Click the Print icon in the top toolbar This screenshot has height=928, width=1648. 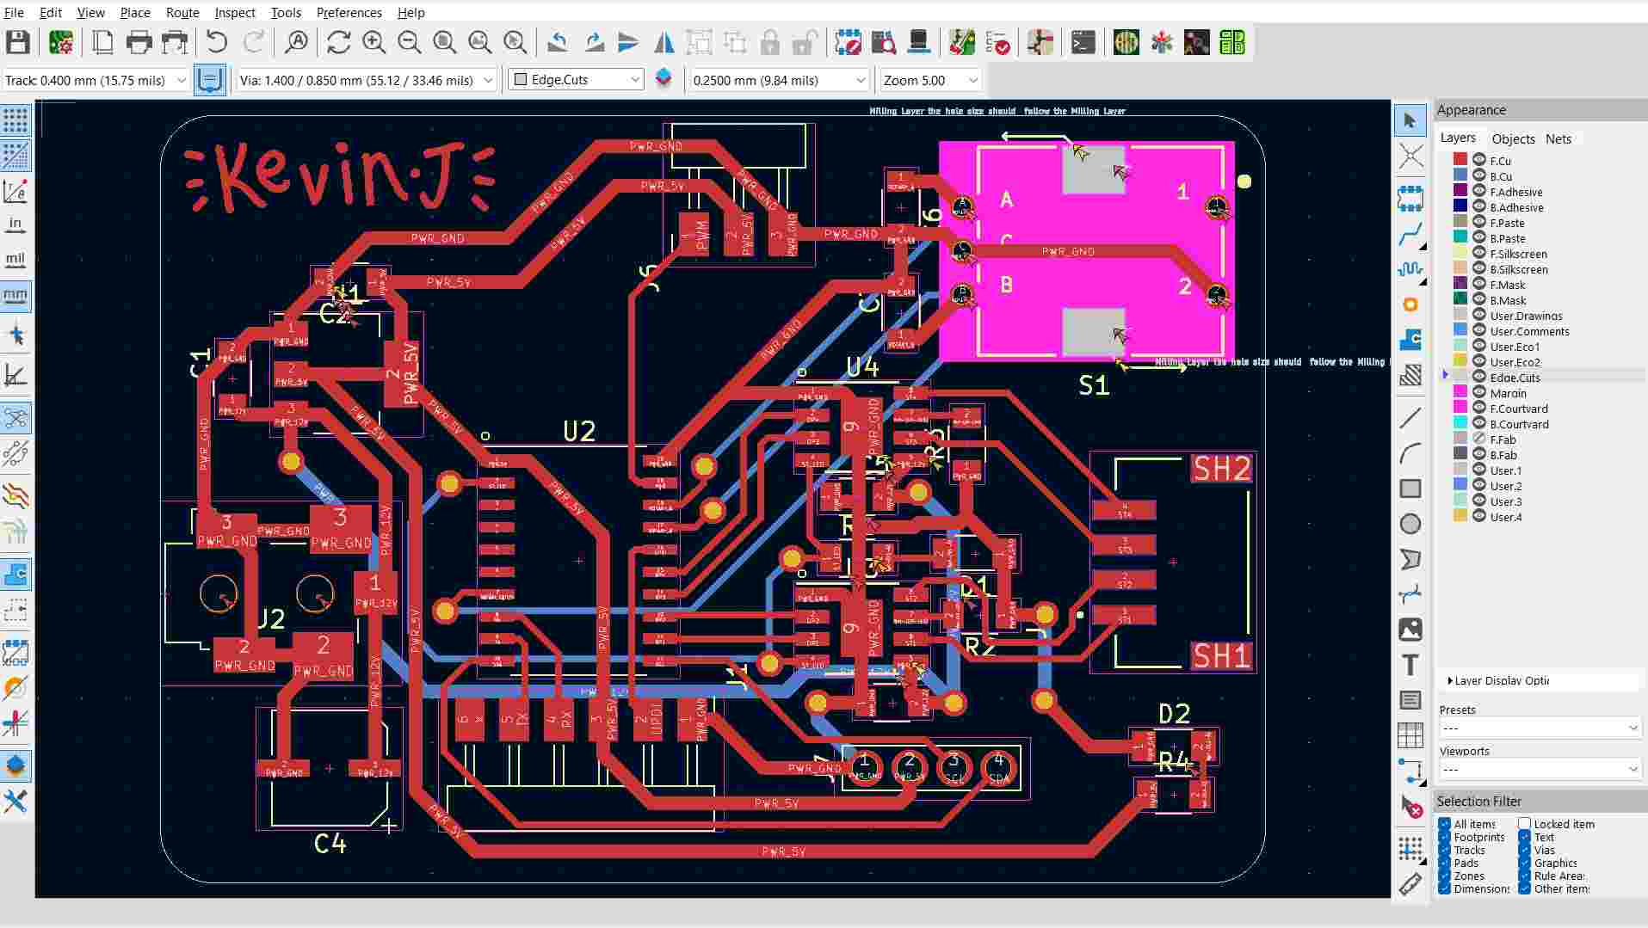(x=139, y=42)
